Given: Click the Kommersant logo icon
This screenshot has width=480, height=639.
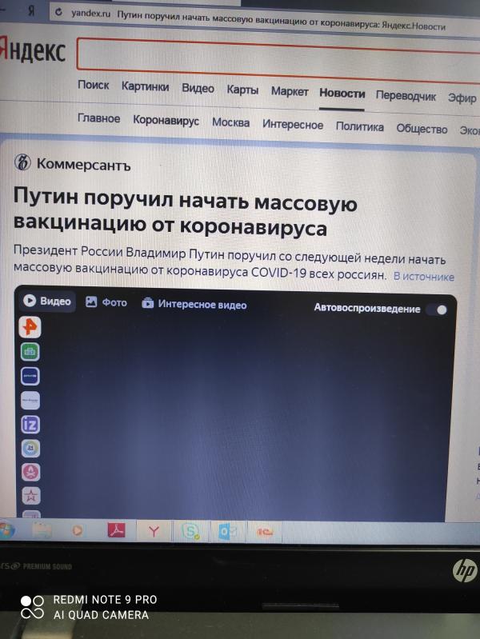Looking at the screenshot, I should (22, 162).
